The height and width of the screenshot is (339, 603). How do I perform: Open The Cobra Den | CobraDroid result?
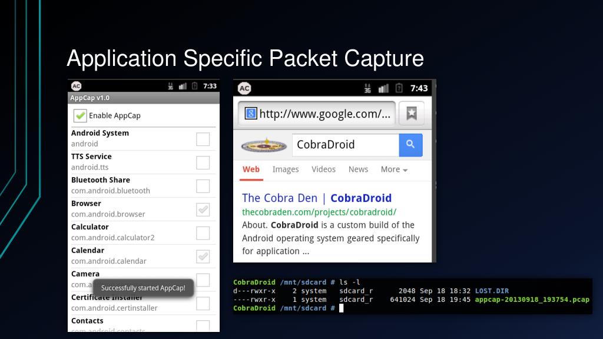coord(317,198)
